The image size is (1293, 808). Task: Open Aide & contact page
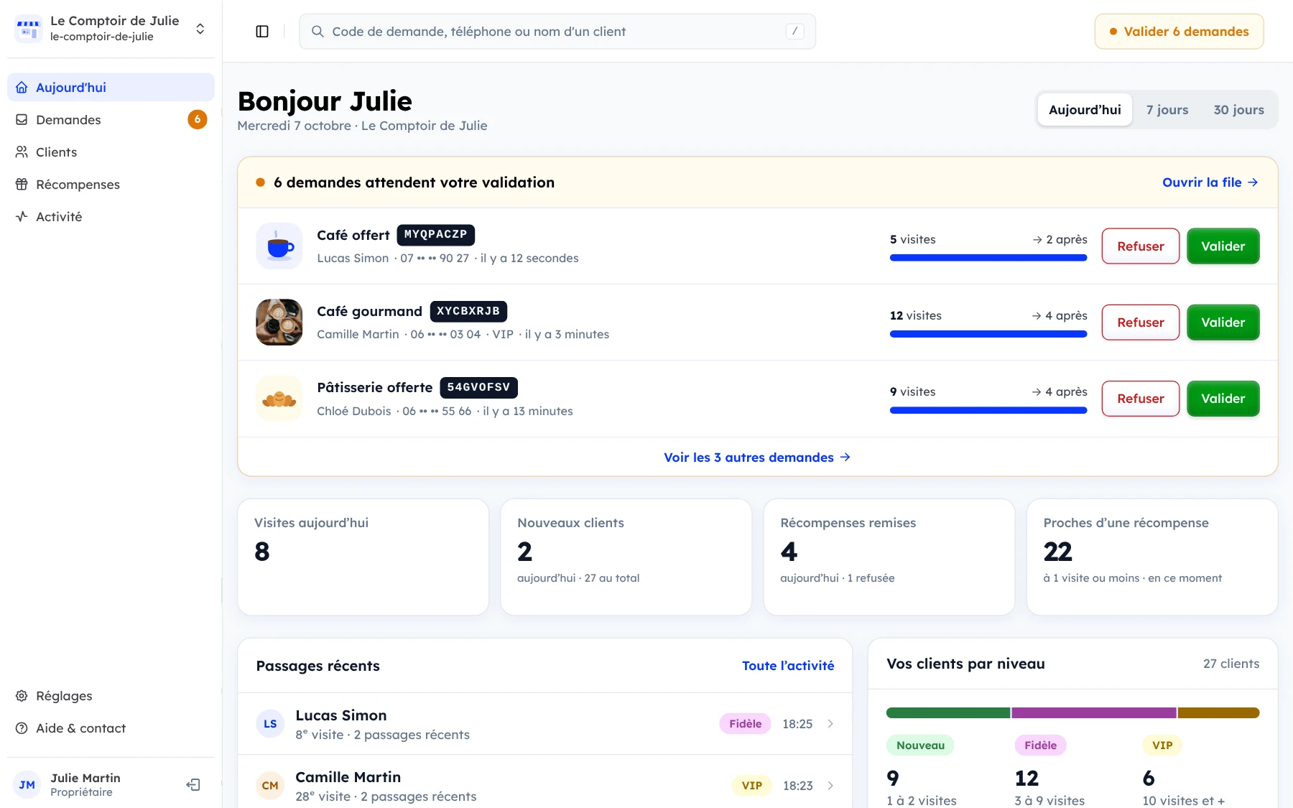(111, 728)
